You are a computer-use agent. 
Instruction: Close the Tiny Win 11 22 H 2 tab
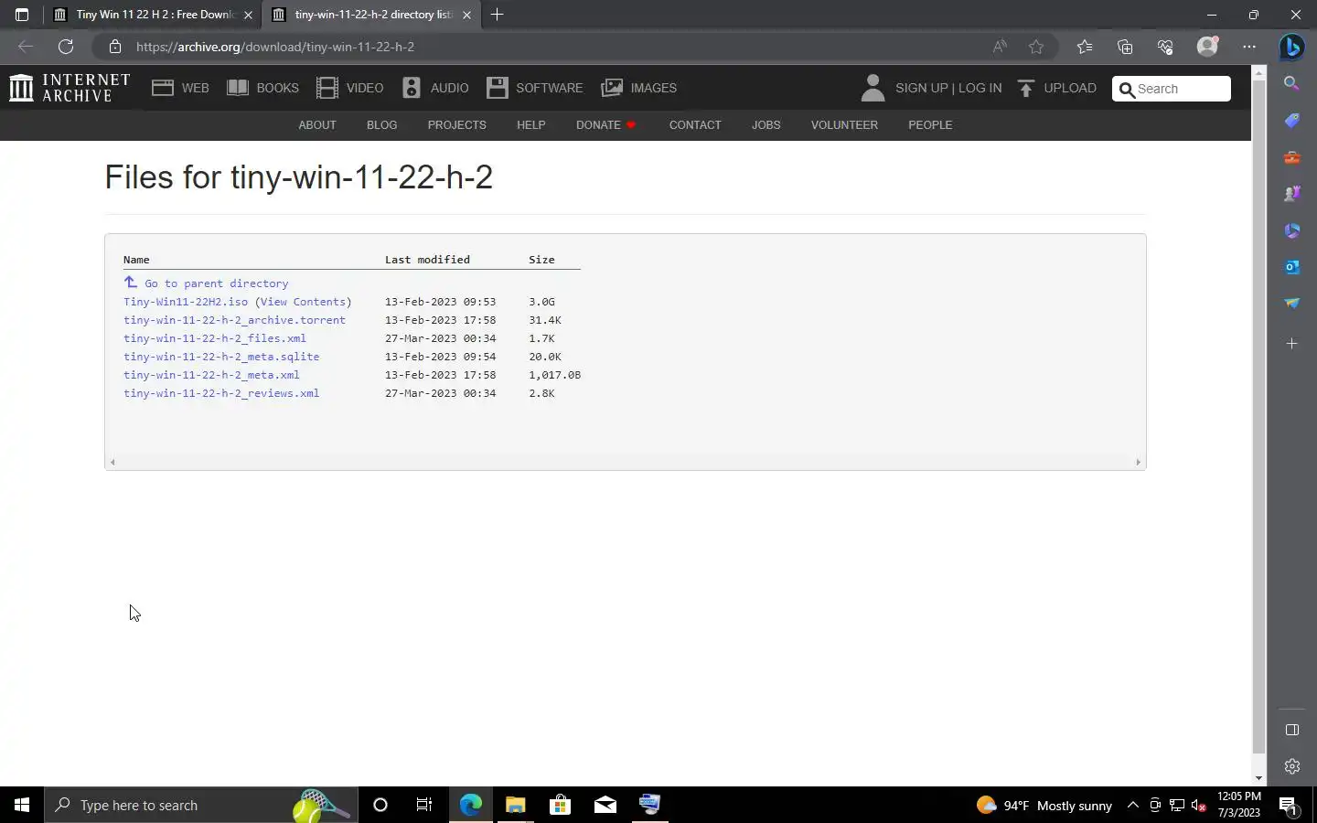click(x=248, y=15)
